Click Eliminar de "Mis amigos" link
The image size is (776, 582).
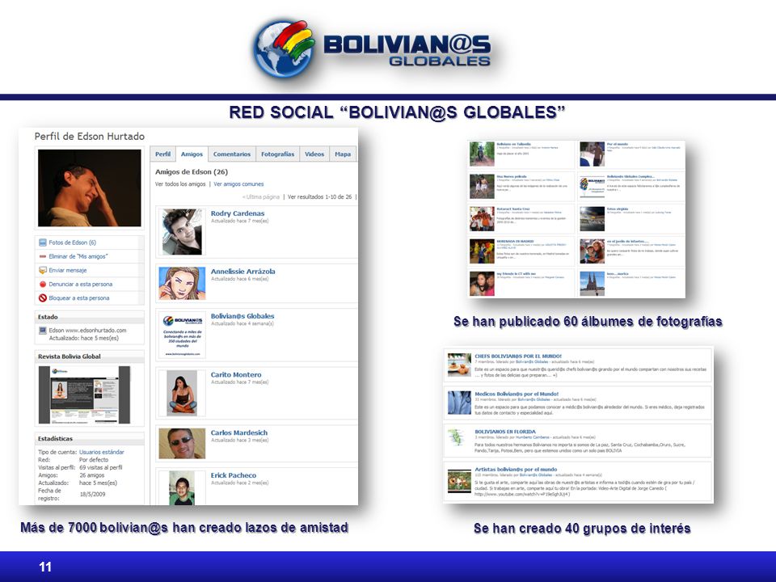(x=78, y=256)
